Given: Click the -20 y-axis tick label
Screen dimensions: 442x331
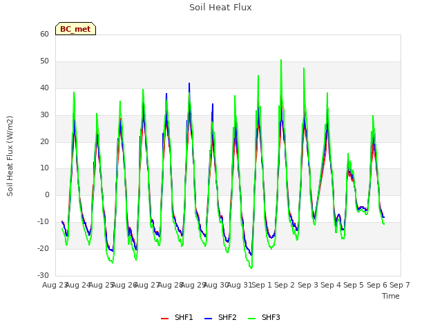Looking at the screenshot, I should point(44,248).
